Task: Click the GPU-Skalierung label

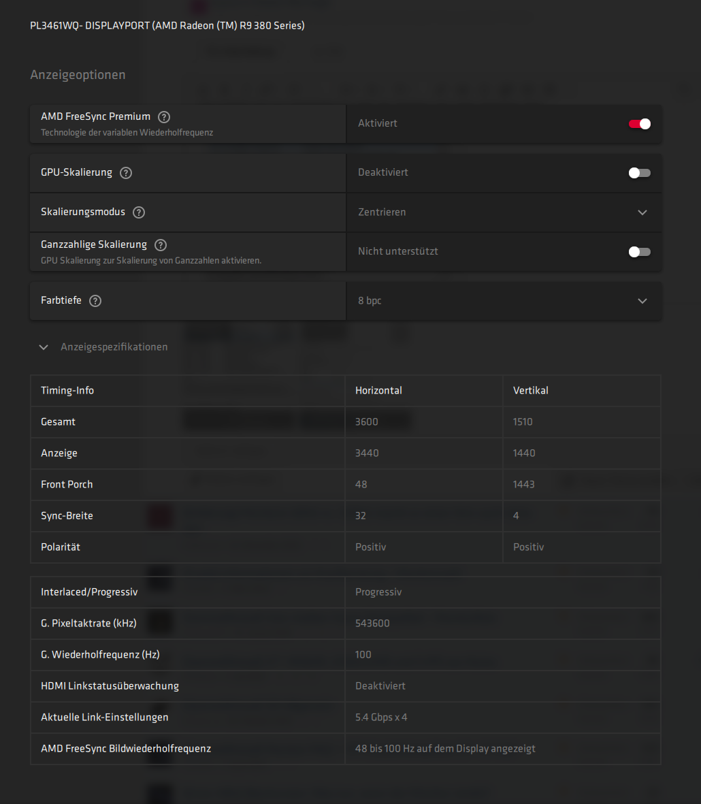Action: (76, 172)
